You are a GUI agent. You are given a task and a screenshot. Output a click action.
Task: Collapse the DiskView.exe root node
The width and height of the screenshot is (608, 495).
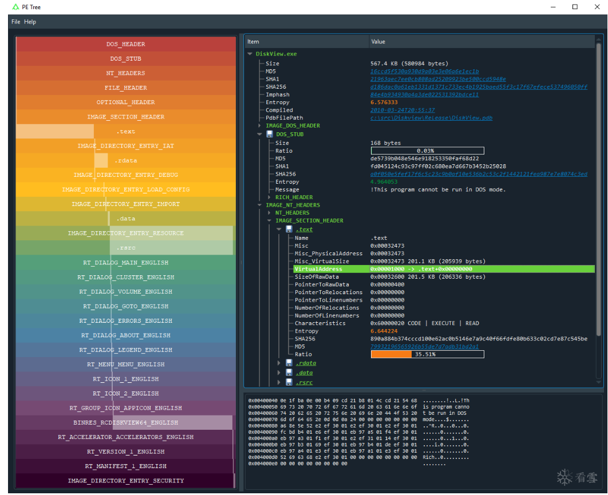pos(250,54)
